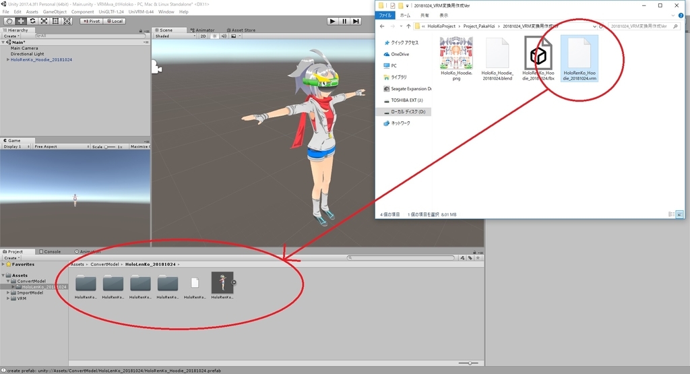This screenshot has height=374, width=690.
Task: Adjust the Project icon size slider
Action: coord(470,363)
